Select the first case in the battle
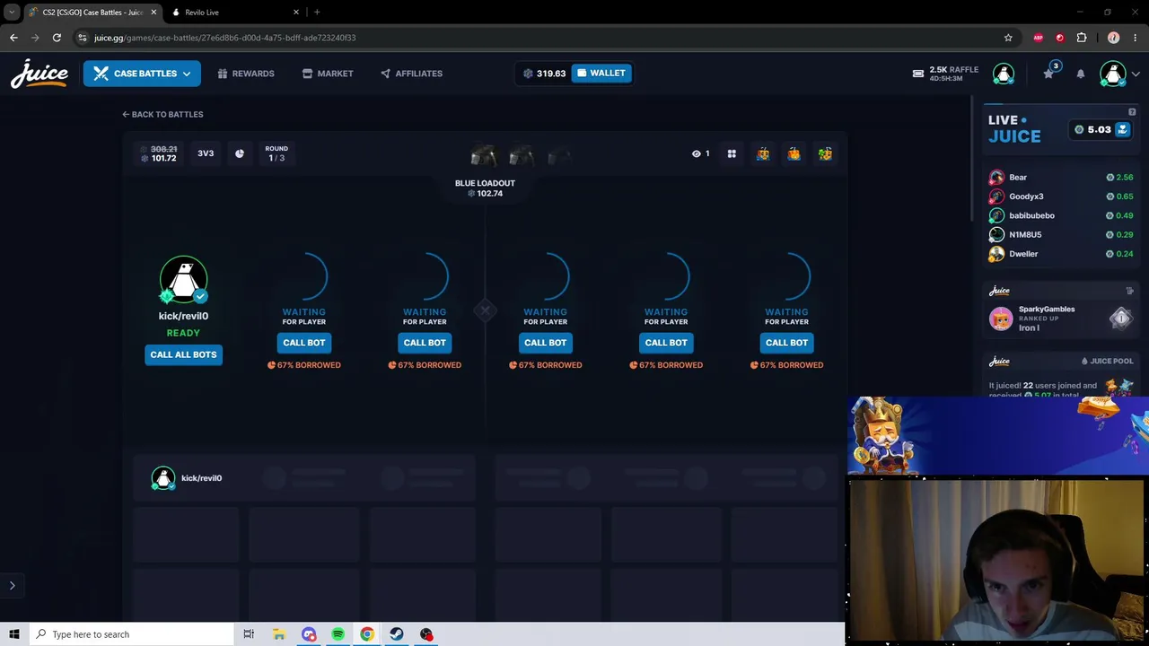Screen dimensions: 1149x646 [x=483, y=156]
